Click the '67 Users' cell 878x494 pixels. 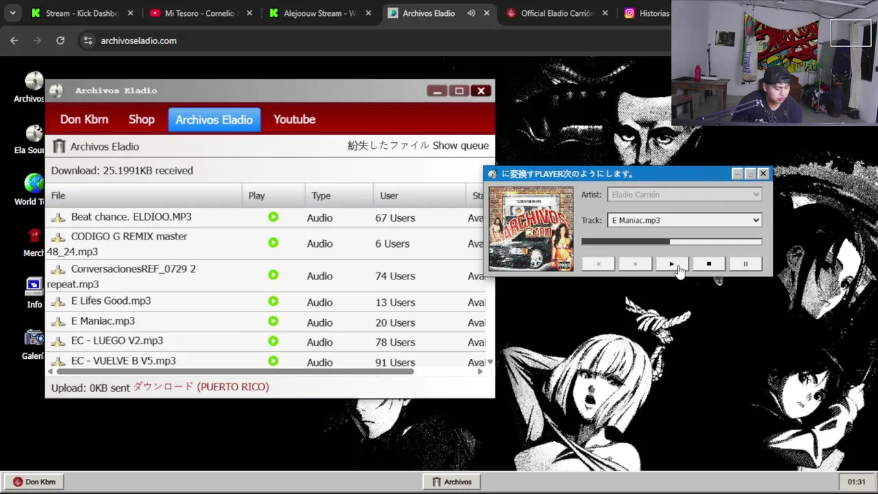tap(395, 218)
